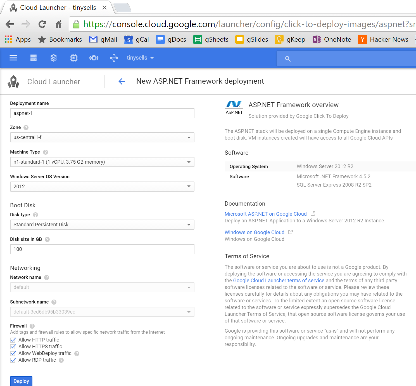Show help for Allow WebDeploy traffic
Image resolution: width=416 pixels, height=386 pixels.
pos(77,354)
